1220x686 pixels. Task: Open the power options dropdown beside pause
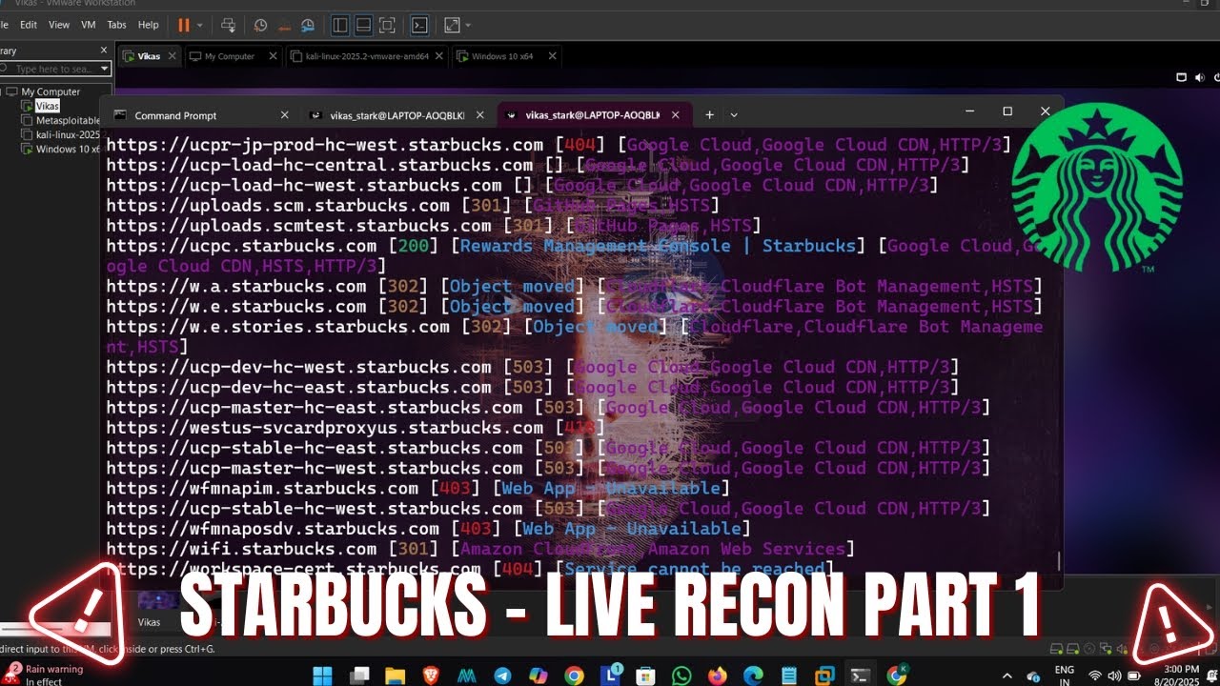point(198,26)
